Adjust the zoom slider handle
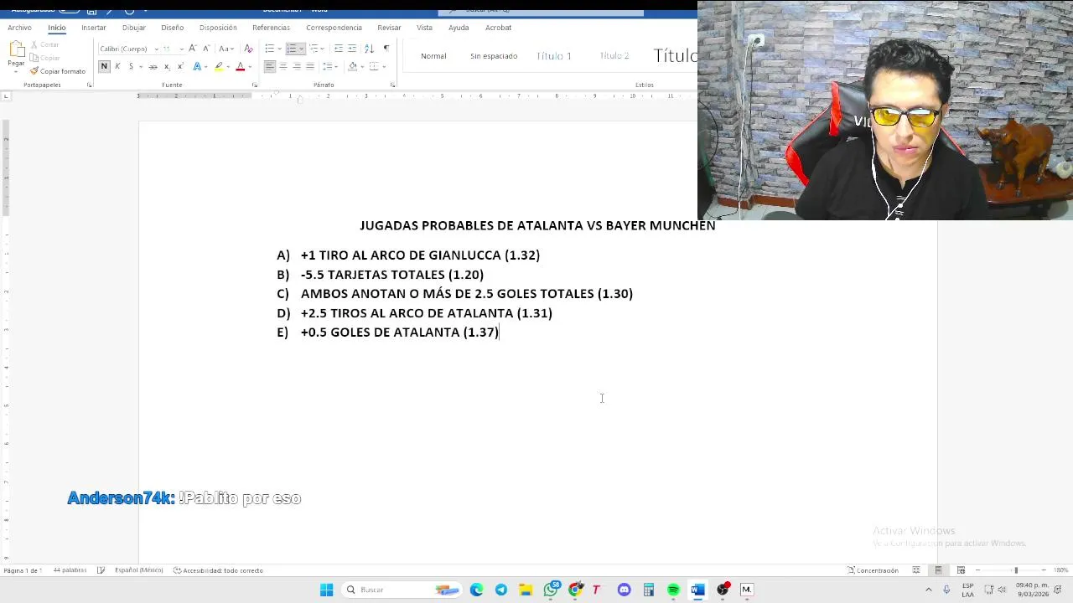This screenshot has height=603, width=1073. 1016,570
